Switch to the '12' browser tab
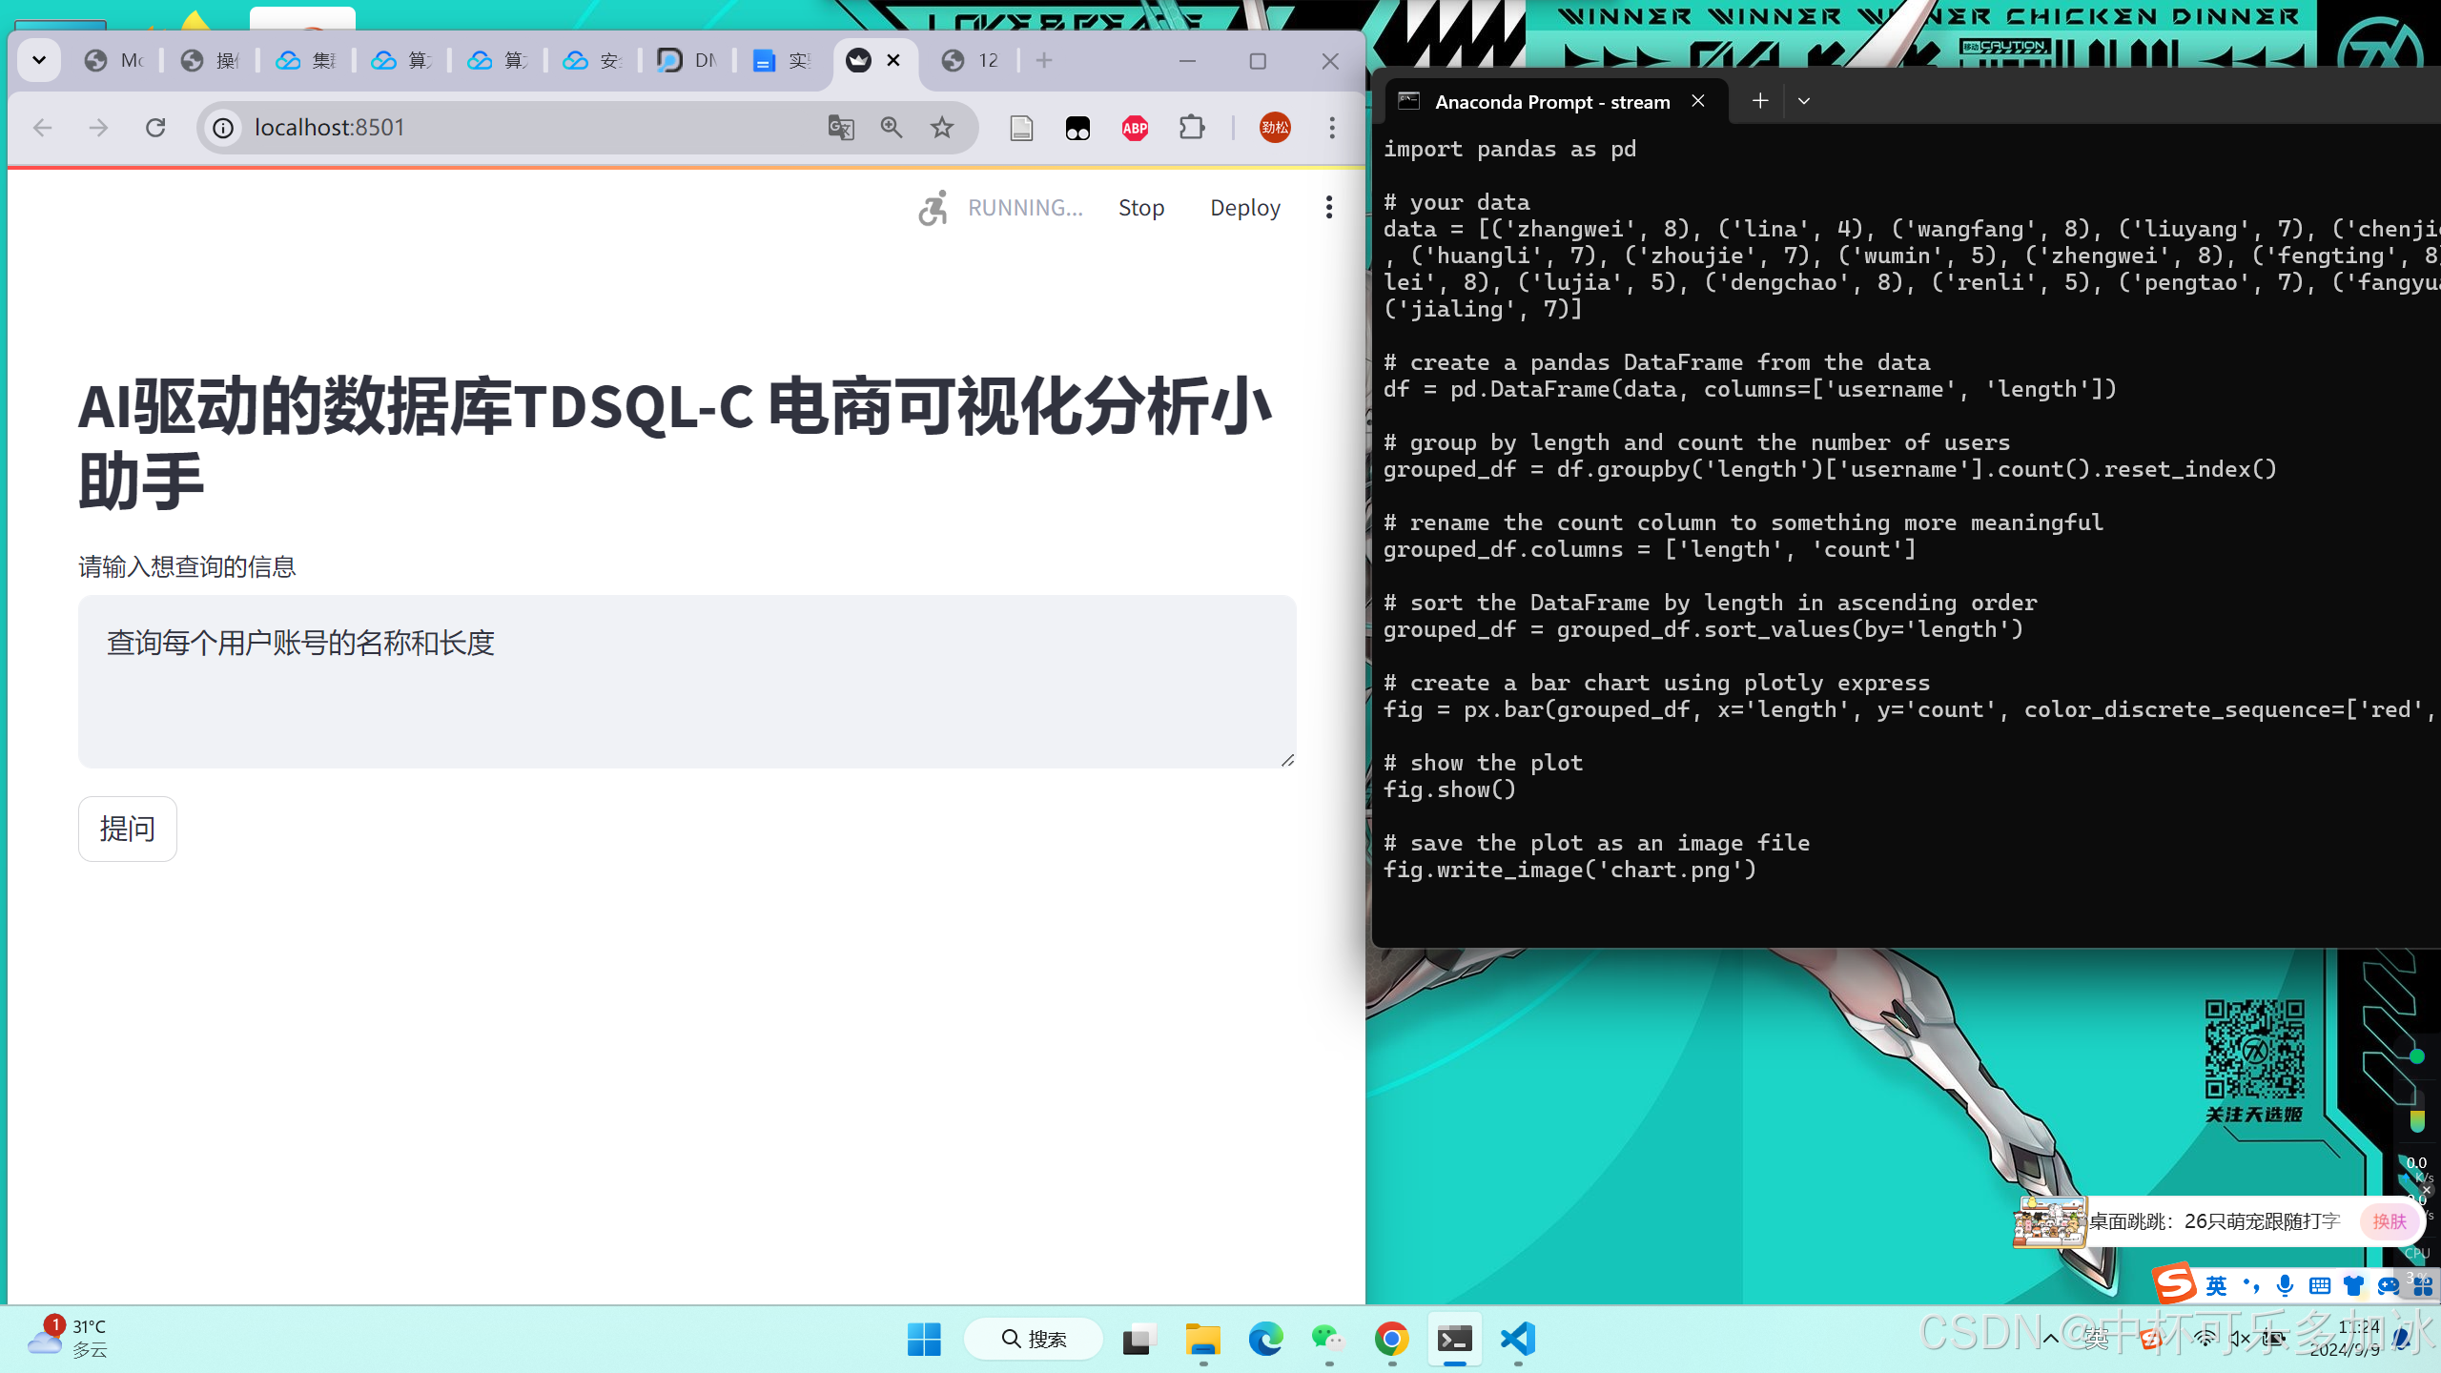Screen dimensions: 2441x1373 pos(970,61)
